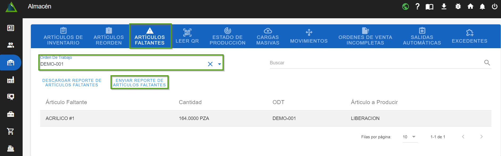The image size is (501, 156).
Task: Click the Buscar search field
Action: [375, 63]
